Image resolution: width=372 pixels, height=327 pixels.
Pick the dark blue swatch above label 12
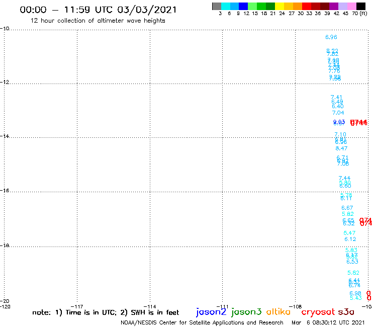[x=243, y=6]
